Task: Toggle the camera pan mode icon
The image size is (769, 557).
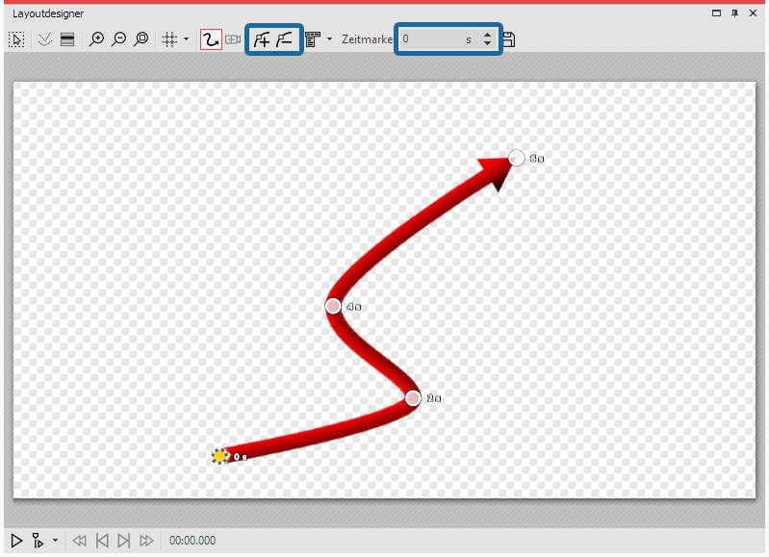Action: [233, 39]
